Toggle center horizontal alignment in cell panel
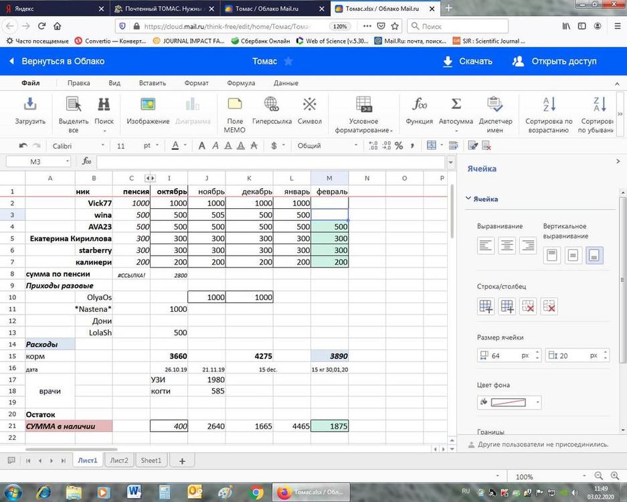 coord(507,246)
